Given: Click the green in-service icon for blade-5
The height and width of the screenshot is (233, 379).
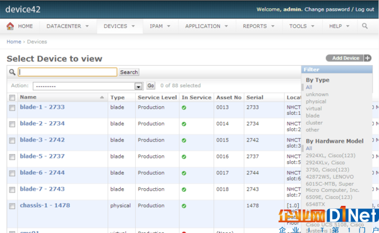Looking at the screenshot, I should point(184,157).
